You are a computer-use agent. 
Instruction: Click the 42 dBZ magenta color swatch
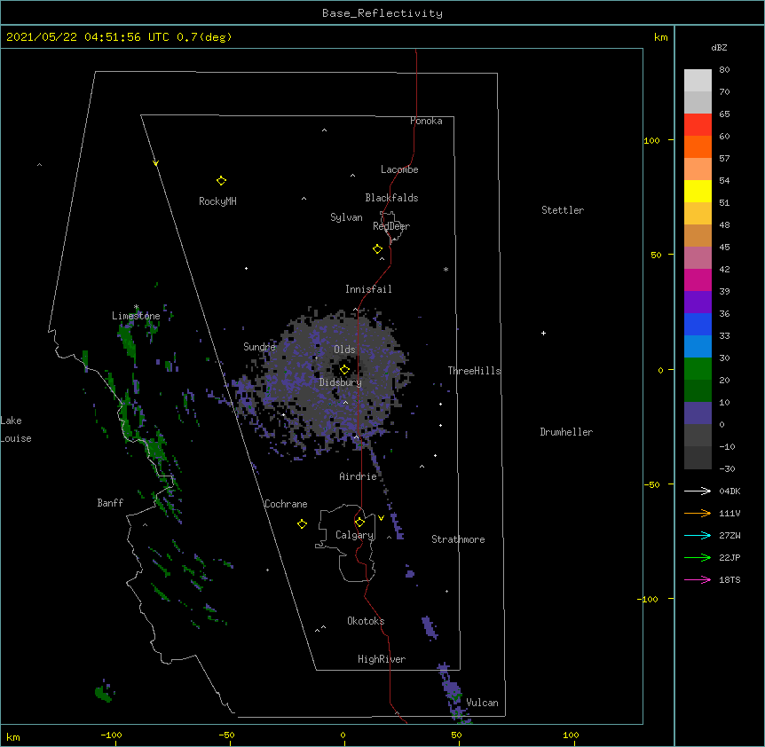click(x=698, y=279)
